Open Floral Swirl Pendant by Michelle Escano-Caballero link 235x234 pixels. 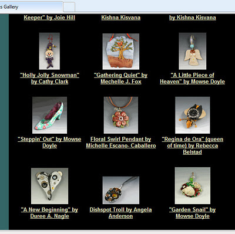pos(121,143)
